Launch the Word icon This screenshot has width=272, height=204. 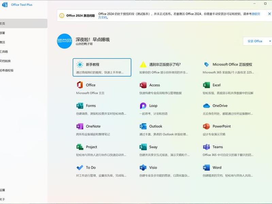(x=206, y=168)
